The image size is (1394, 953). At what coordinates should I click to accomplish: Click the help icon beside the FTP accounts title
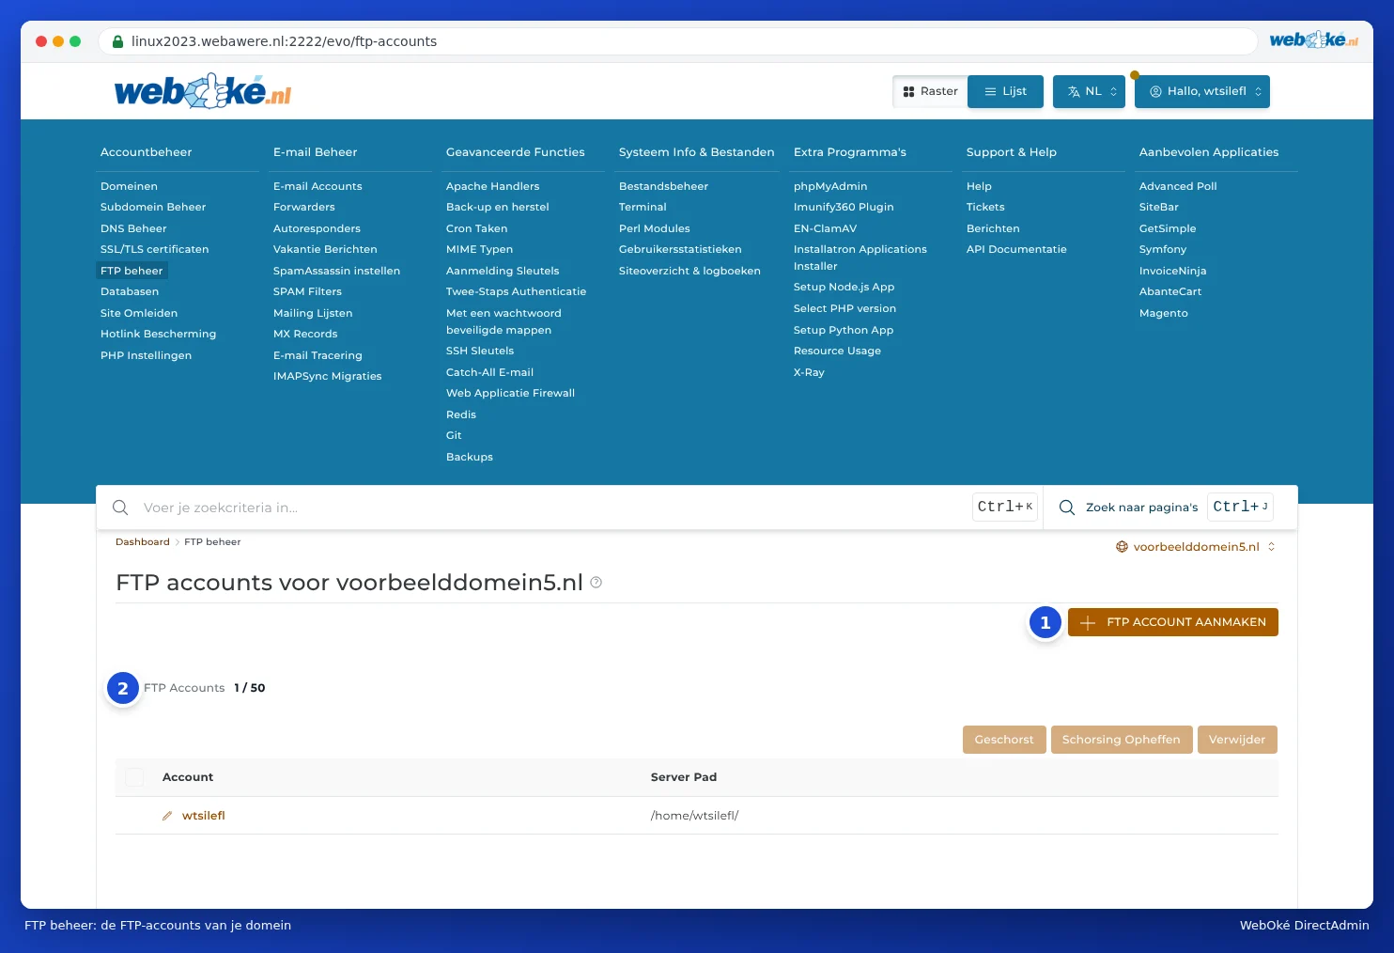596,583
